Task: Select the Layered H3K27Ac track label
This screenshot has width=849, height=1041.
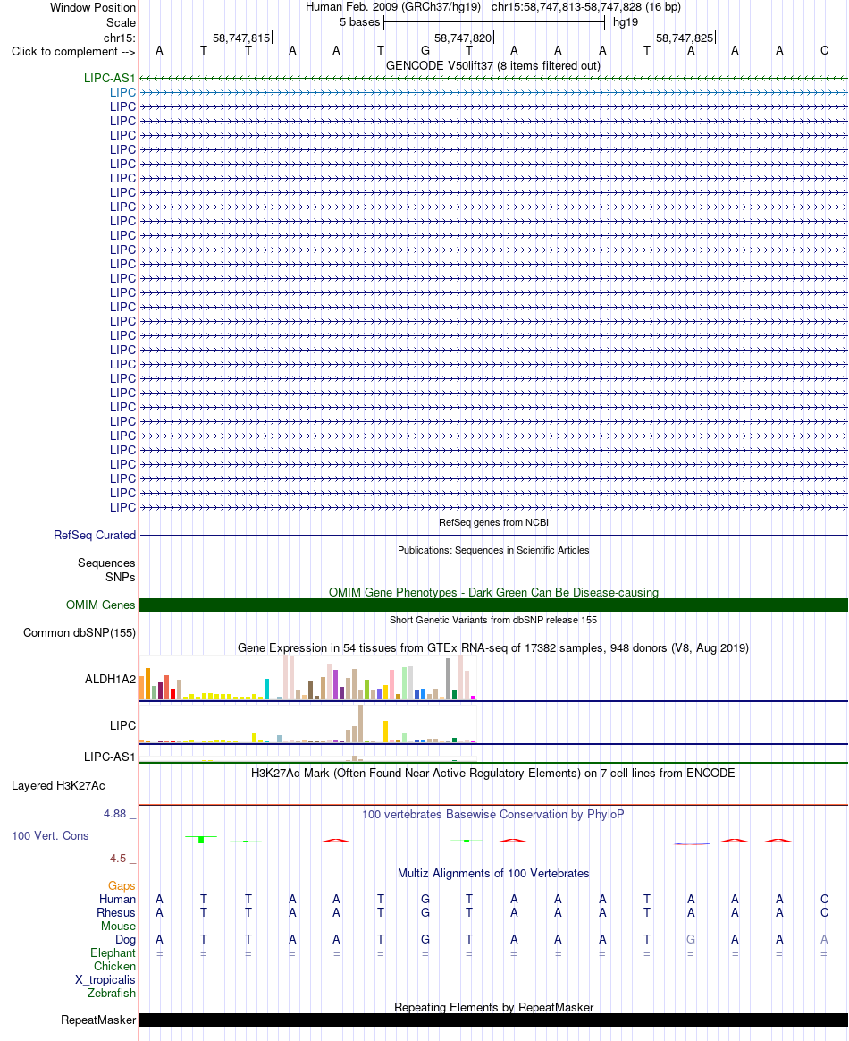Action: (58, 785)
